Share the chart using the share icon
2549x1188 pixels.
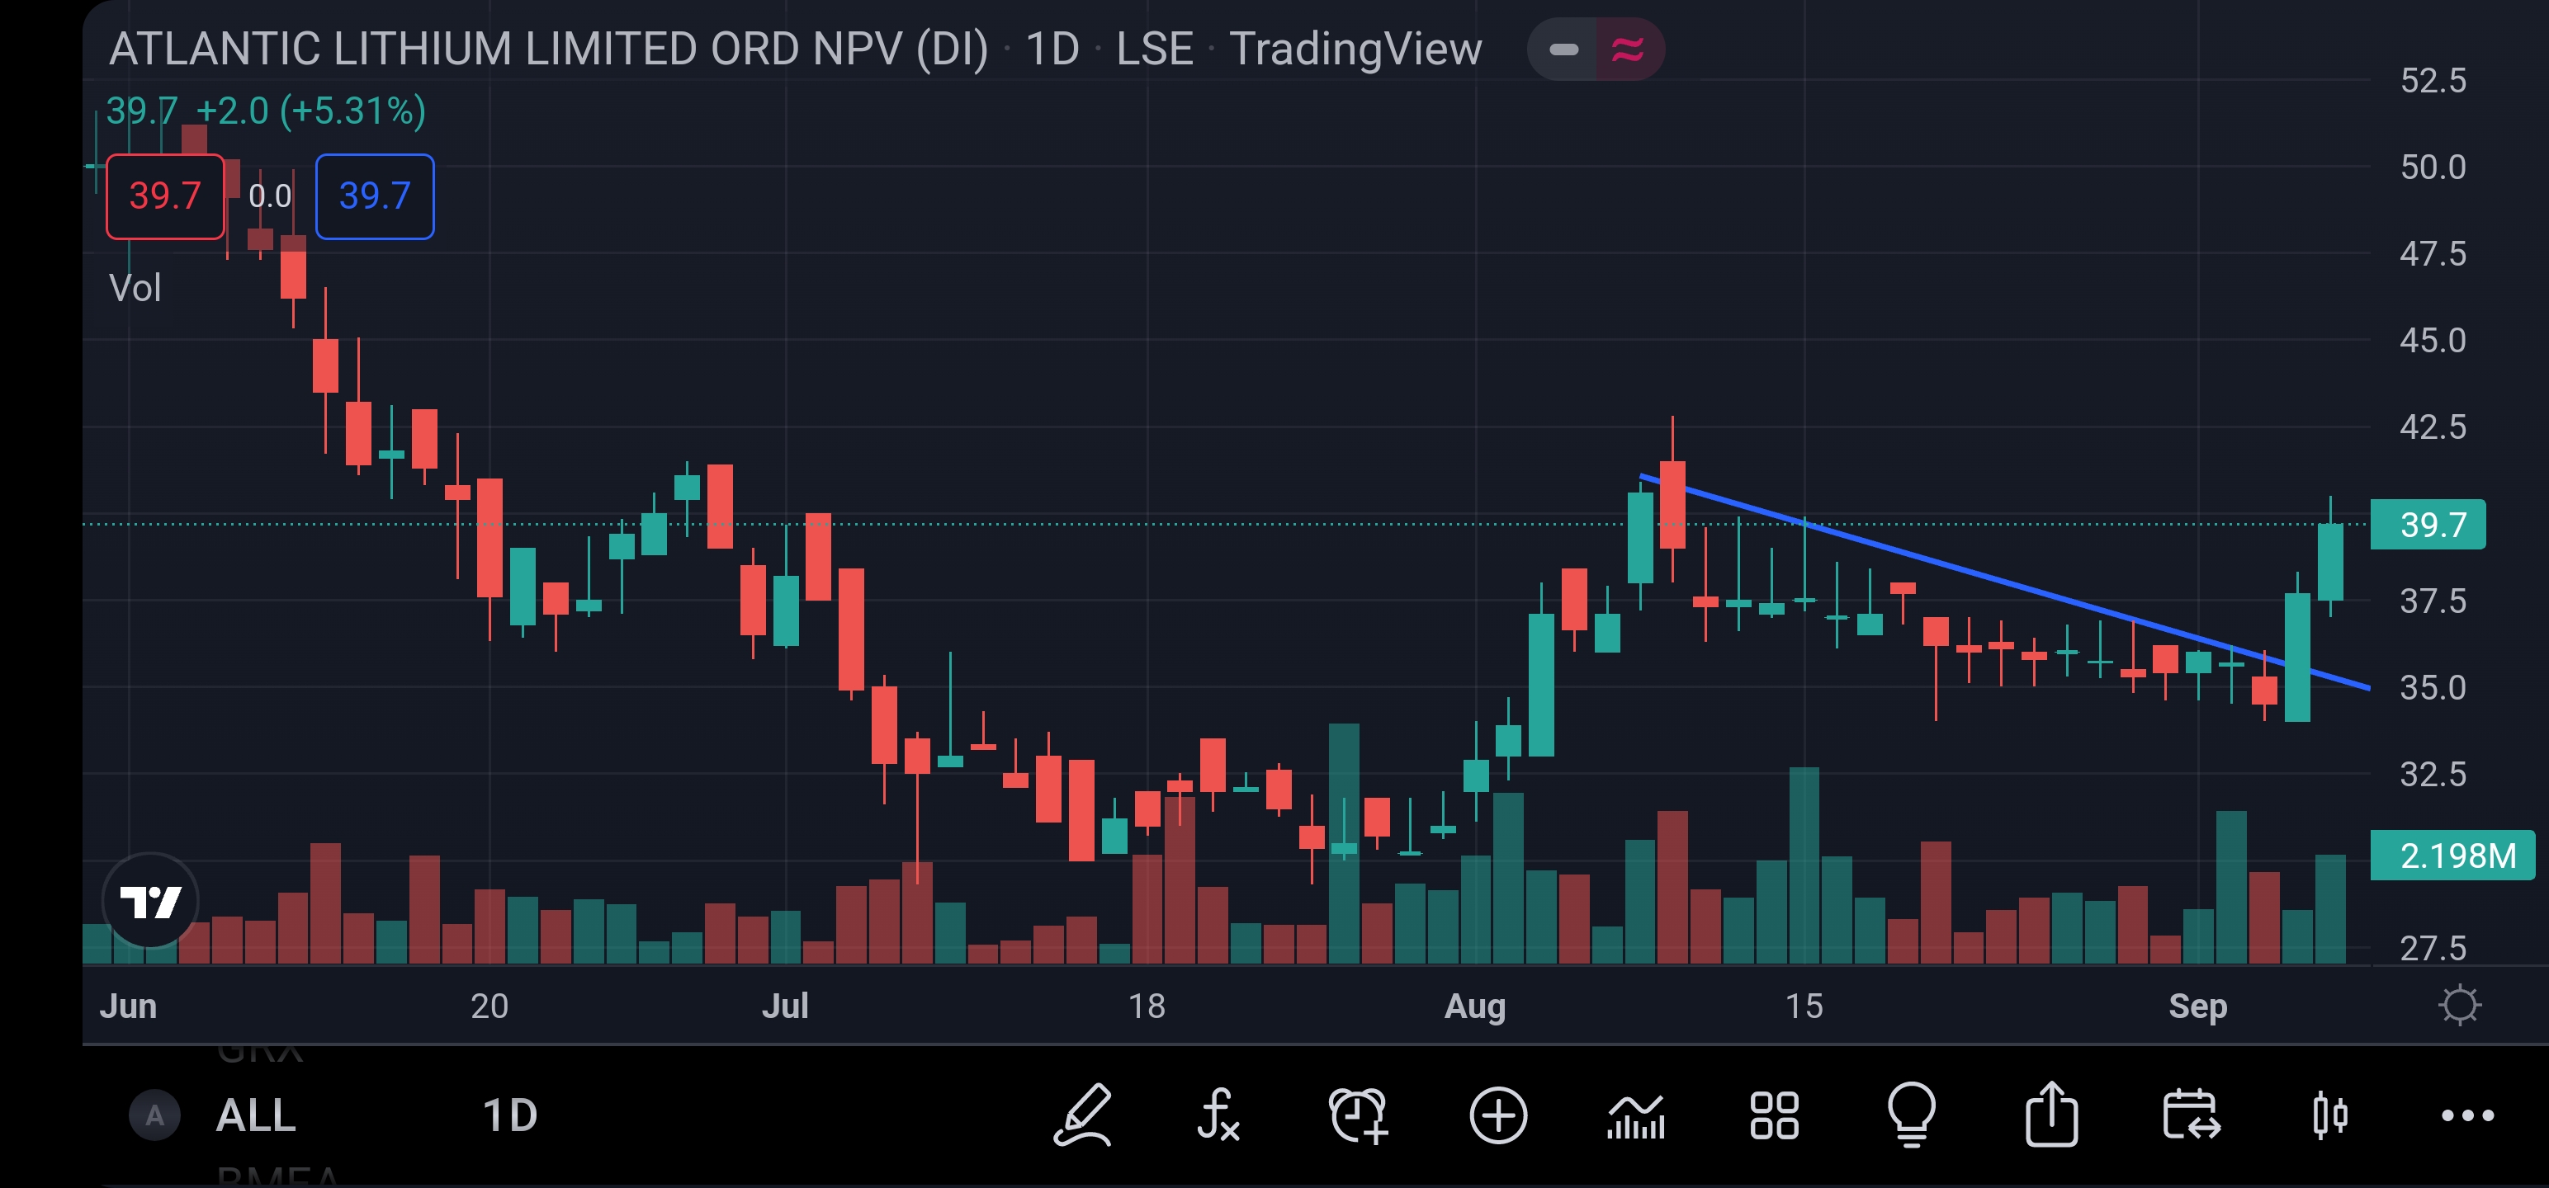pos(2051,1114)
